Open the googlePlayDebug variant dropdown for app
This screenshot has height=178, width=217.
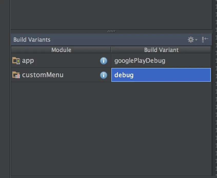pos(161,61)
